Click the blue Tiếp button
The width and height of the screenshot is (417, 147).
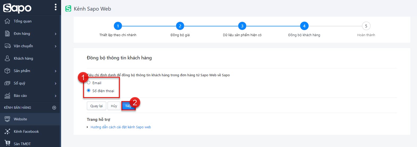[x=128, y=106]
